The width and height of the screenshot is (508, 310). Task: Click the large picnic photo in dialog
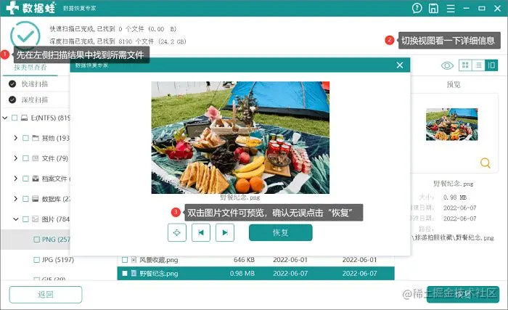click(240, 137)
